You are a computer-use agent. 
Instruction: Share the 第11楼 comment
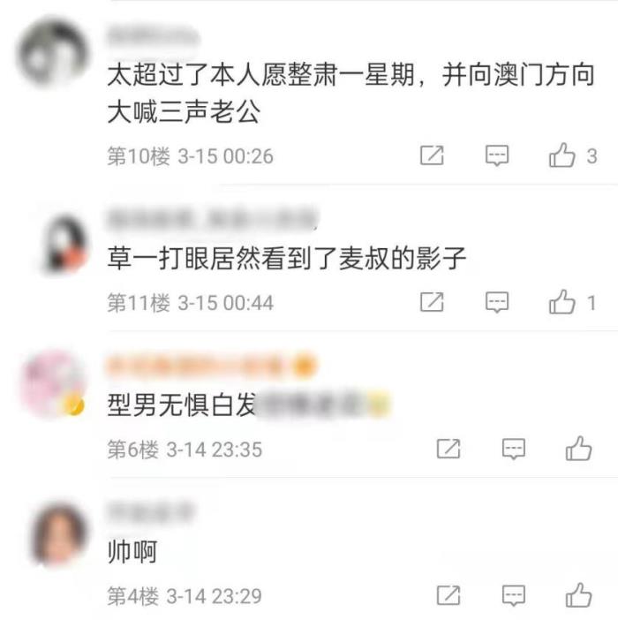pos(432,302)
